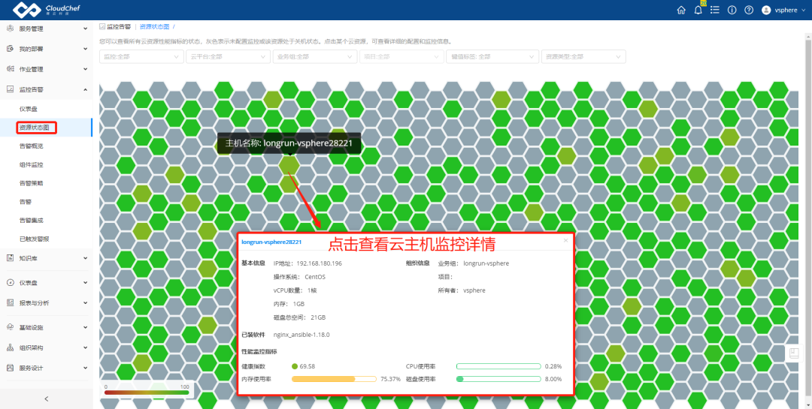812x409 pixels.
Task: Collapse the 监控告警 chevron
Action: tap(86, 89)
